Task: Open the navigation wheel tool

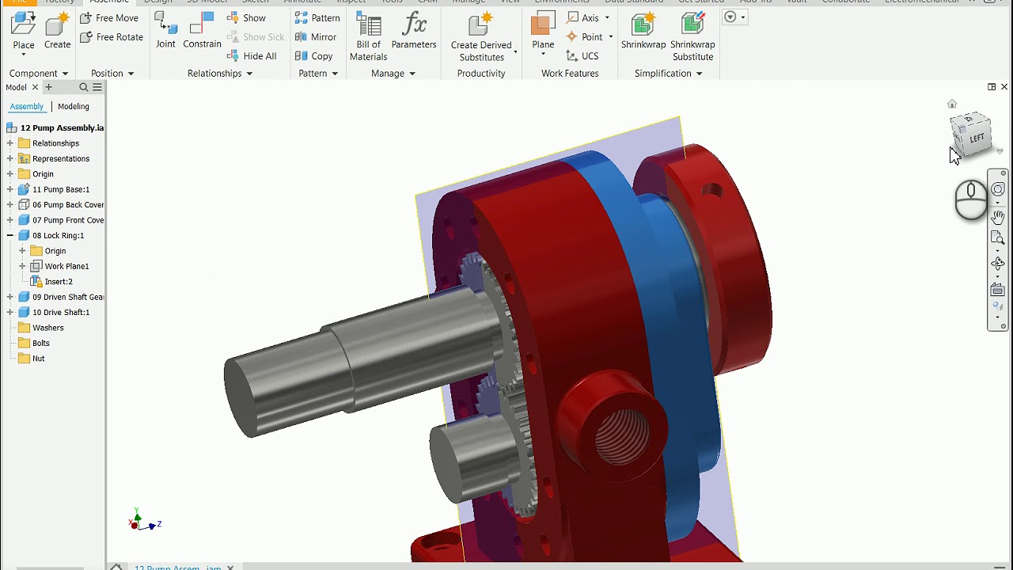Action: (x=998, y=189)
